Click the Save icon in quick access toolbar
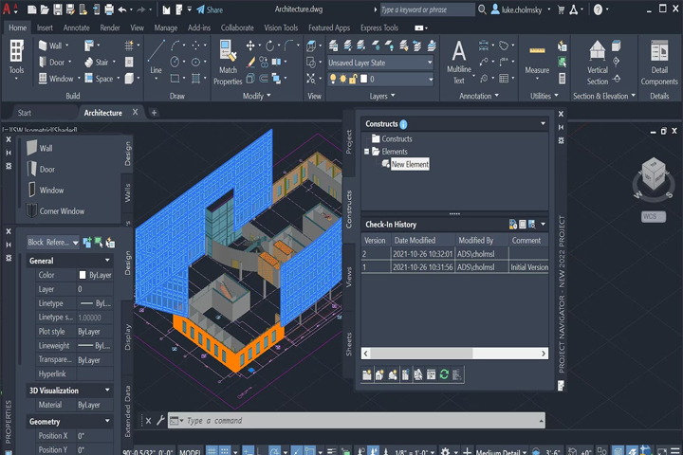The width and height of the screenshot is (683, 455). click(x=58, y=9)
